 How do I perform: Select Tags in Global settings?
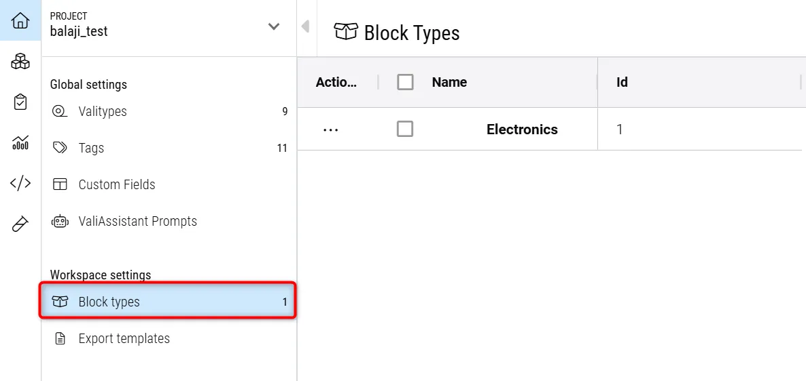91,148
